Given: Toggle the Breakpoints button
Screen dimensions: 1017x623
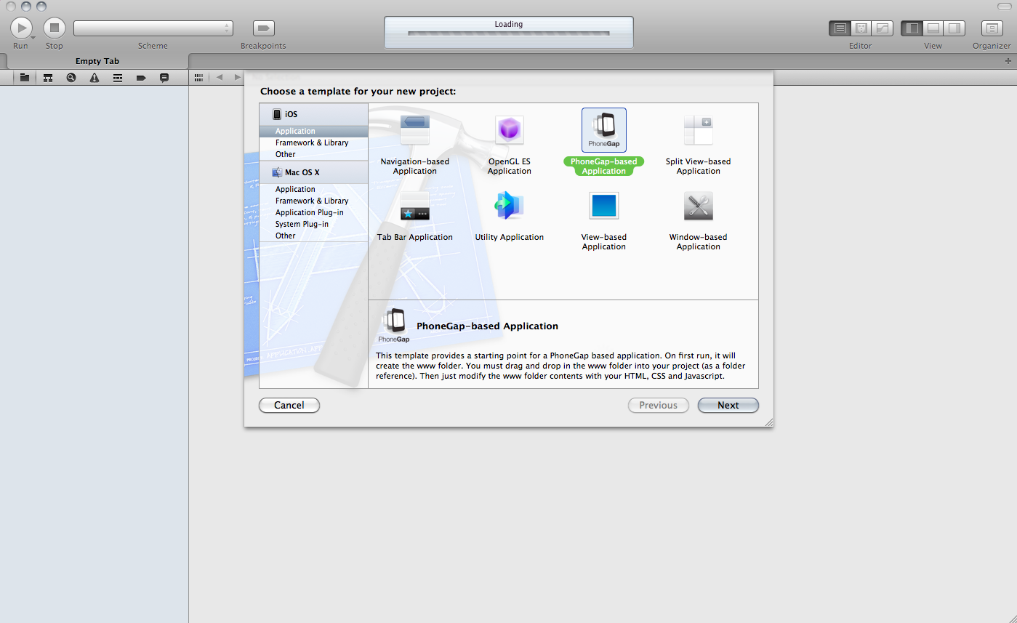Looking at the screenshot, I should 263,28.
